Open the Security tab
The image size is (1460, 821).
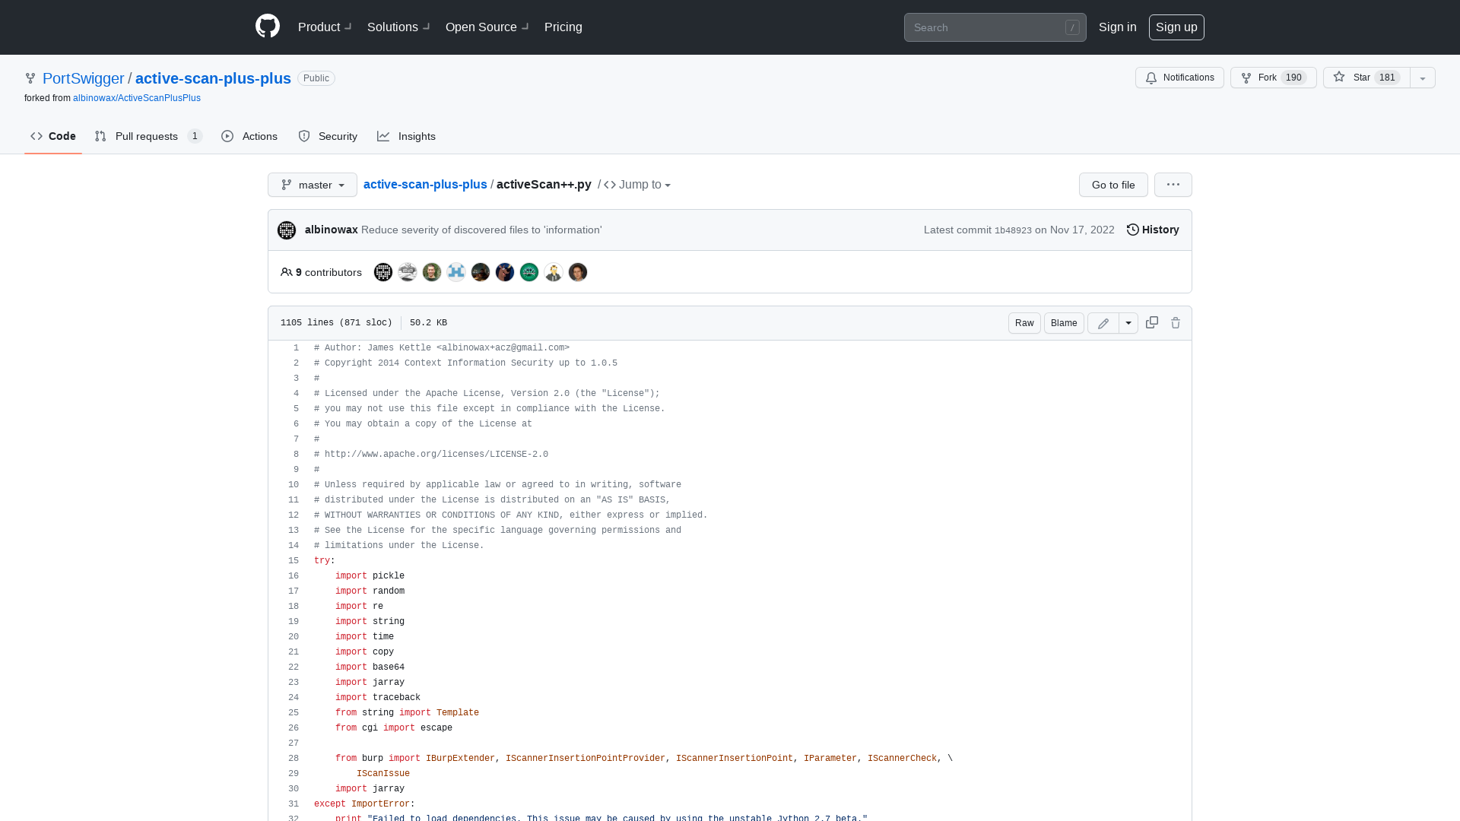(328, 136)
